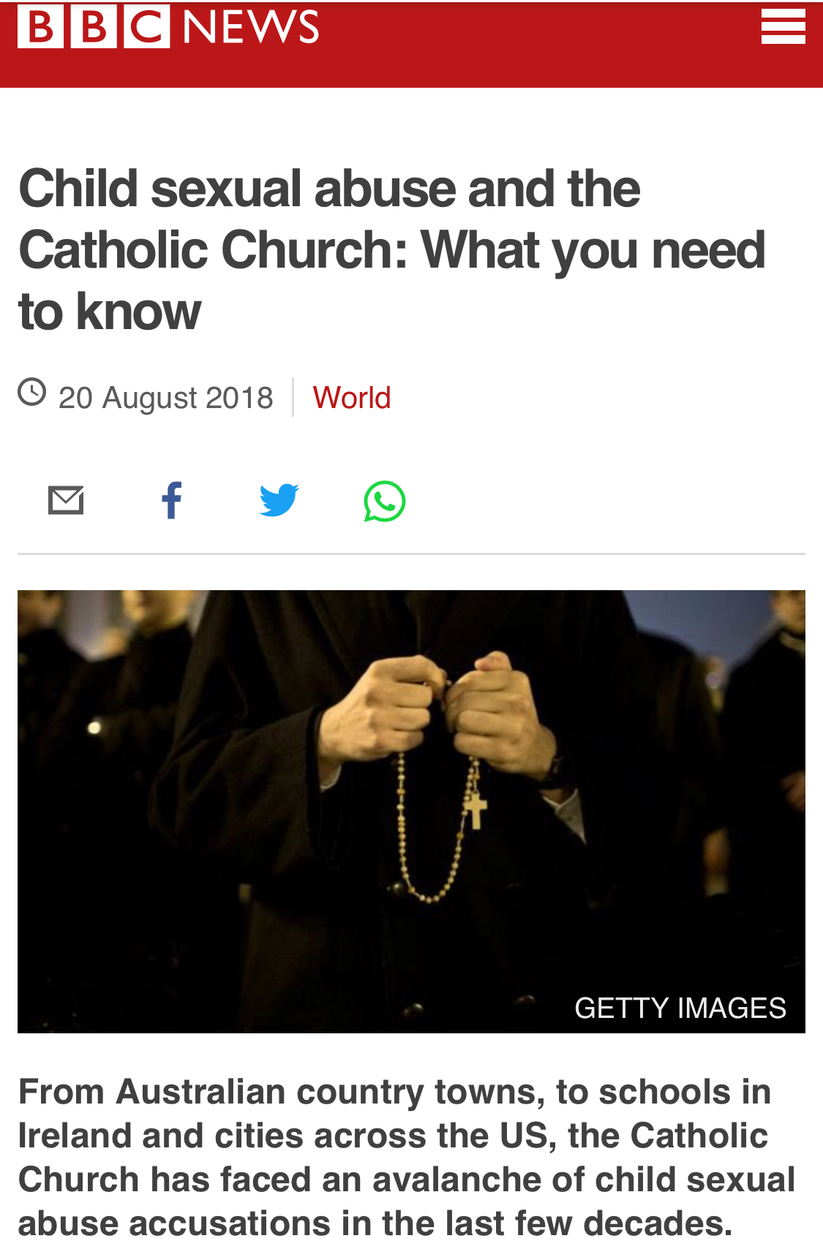Select the 20 August 2018 date text
Viewport: 823px width, 1241px height.
[x=166, y=398]
